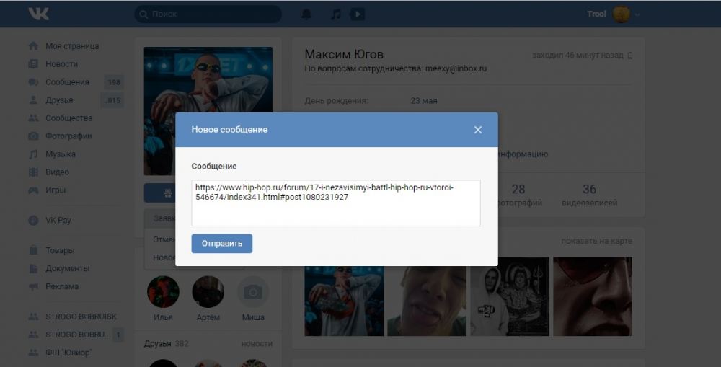Open Реклама in sidebar

tap(62, 286)
